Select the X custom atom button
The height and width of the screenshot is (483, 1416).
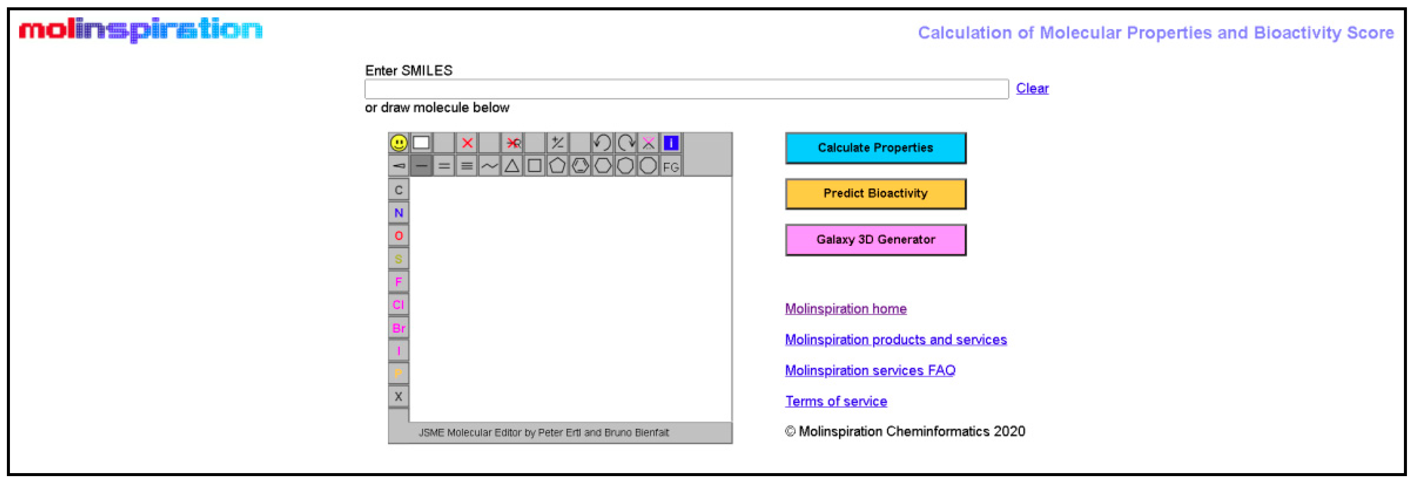399,397
